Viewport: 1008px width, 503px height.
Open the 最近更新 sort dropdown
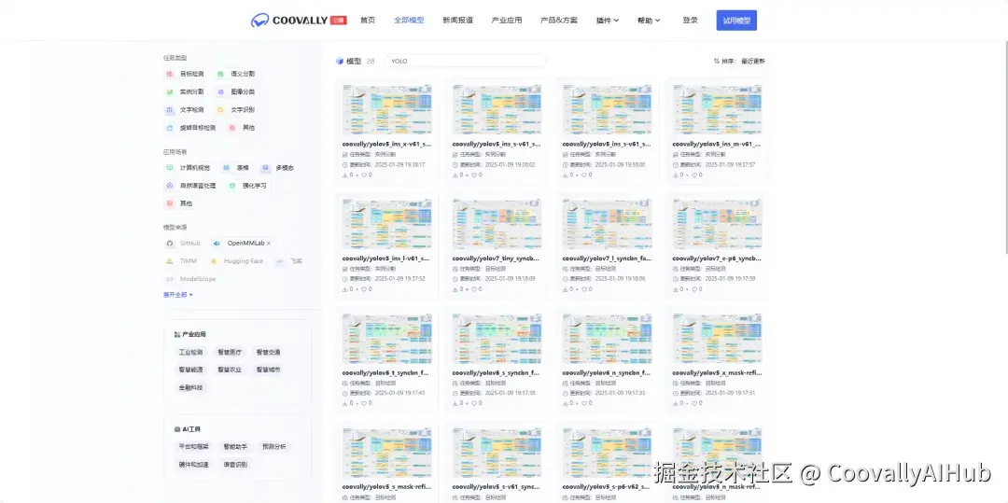click(753, 61)
